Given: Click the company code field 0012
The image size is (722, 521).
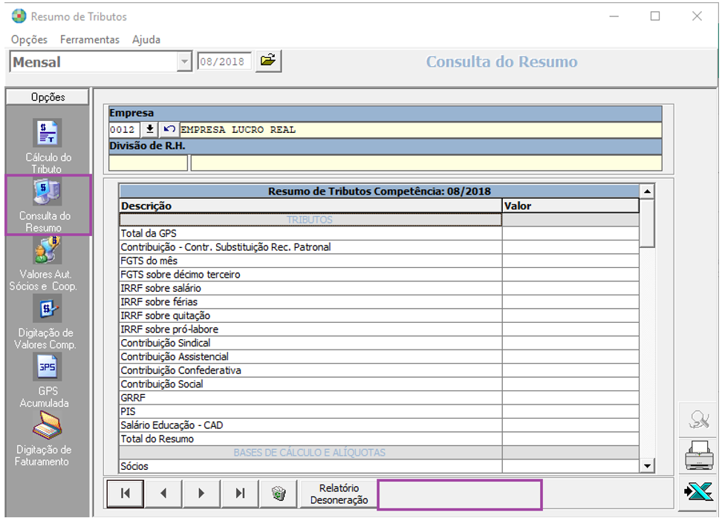Looking at the screenshot, I should pos(124,130).
